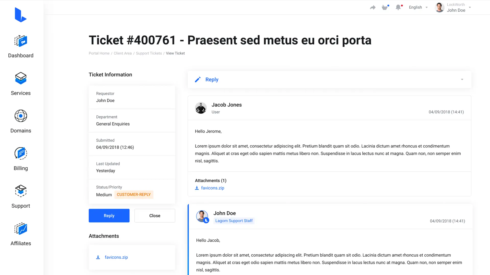Navigate to Support Tickets breadcrumb
Viewport: 490px width, 275px height.
[x=149, y=53]
